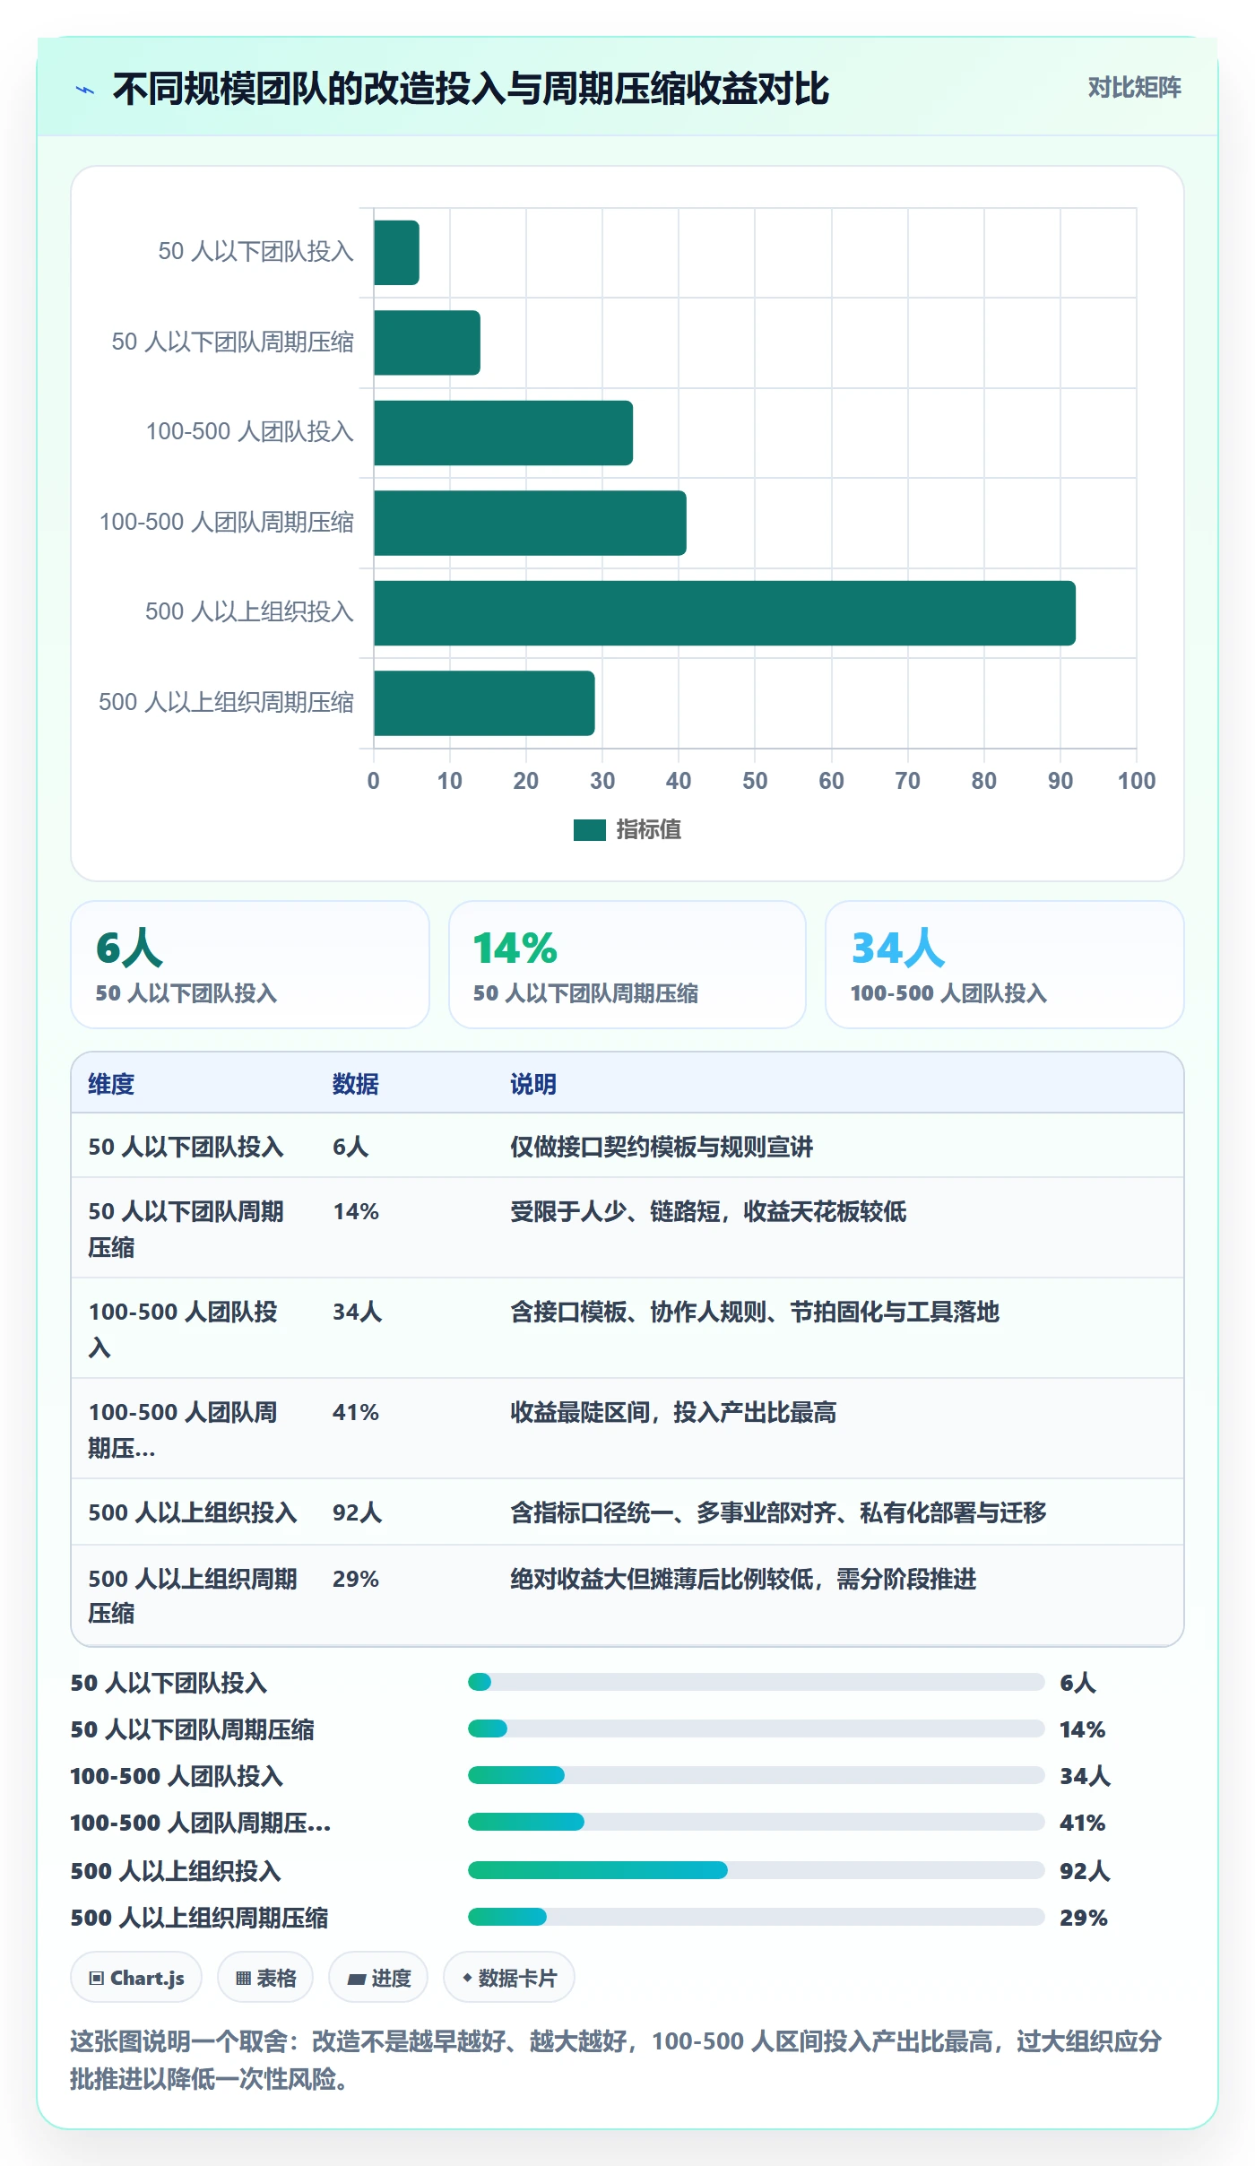
Task: Click the 6人 progress bar
Action: pos(756,1682)
